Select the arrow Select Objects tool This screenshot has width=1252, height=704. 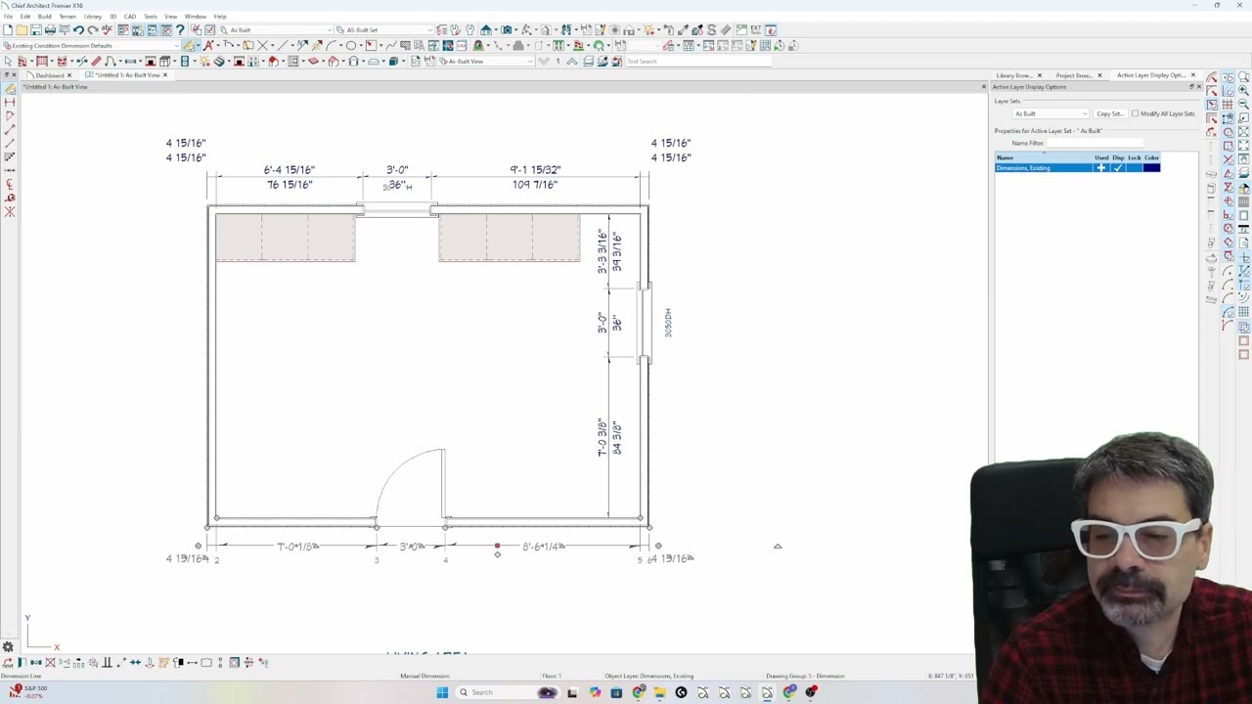[x=8, y=61]
